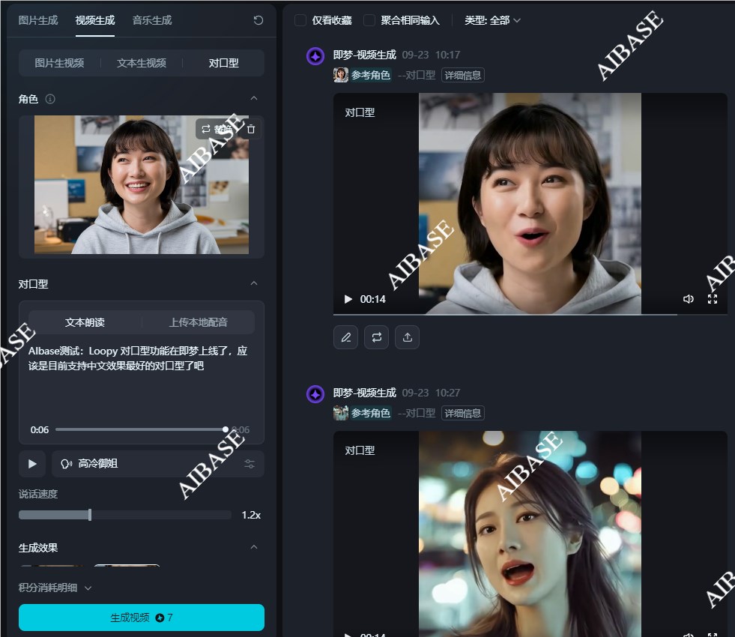Click the credit coin icon on 生成视频 button
Image resolution: width=735 pixels, height=637 pixels.
coord(160,618)
